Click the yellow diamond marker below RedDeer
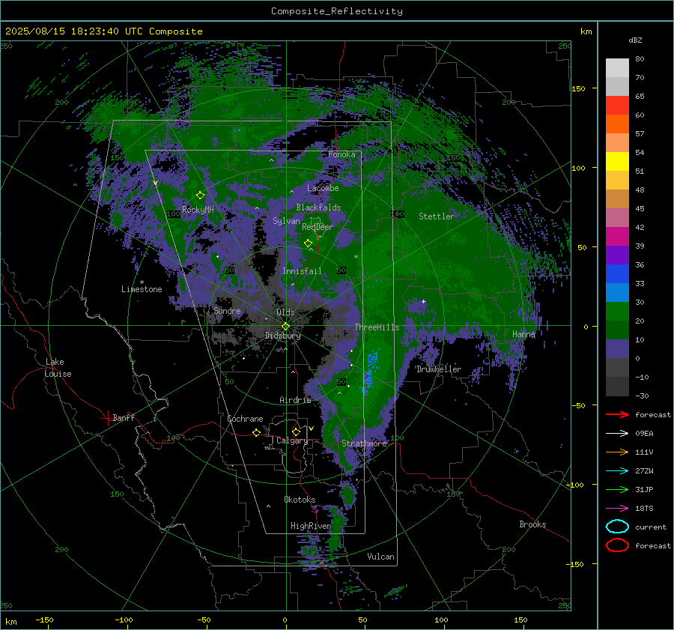The width and height of the screenshot is (674, 630). tap(308, 243)
